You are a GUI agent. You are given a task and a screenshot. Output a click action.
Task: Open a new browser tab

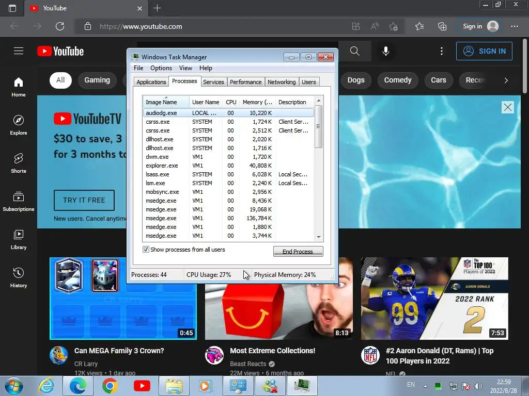point(157,8)
